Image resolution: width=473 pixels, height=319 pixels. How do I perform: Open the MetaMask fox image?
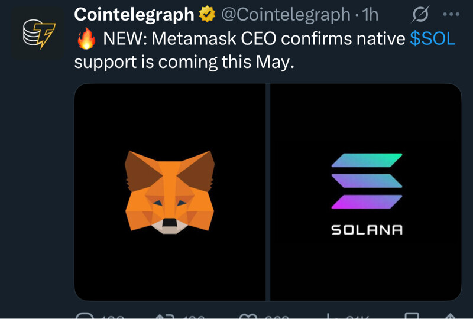[170, 192]
